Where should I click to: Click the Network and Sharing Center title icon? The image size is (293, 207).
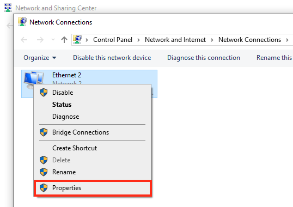click(8, 8)
